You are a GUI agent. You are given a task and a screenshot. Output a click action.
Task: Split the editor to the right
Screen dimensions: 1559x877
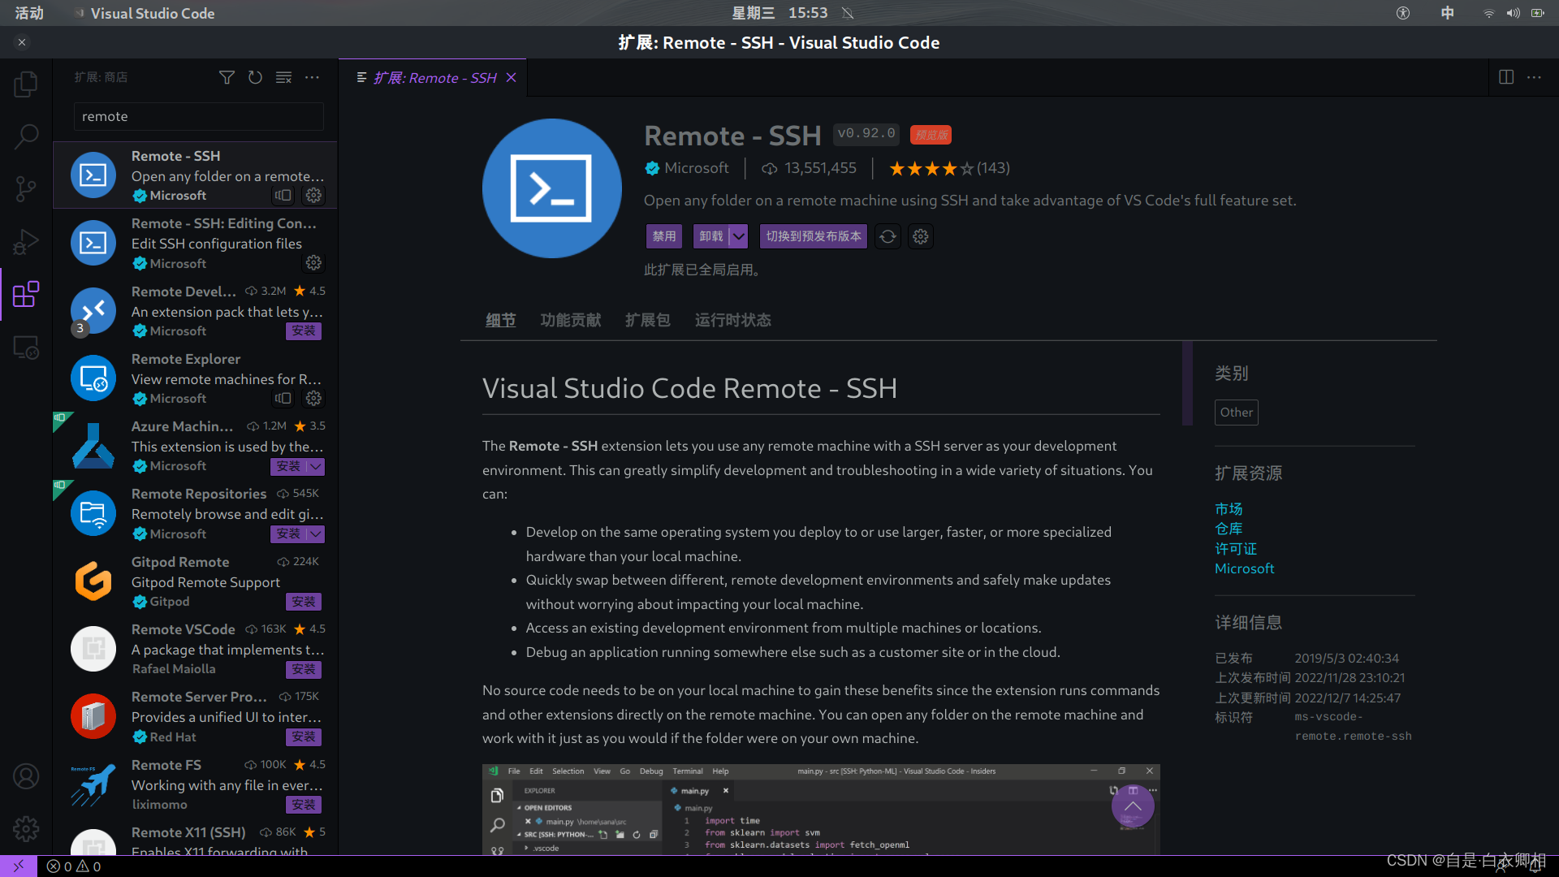tap(1506, 77)
